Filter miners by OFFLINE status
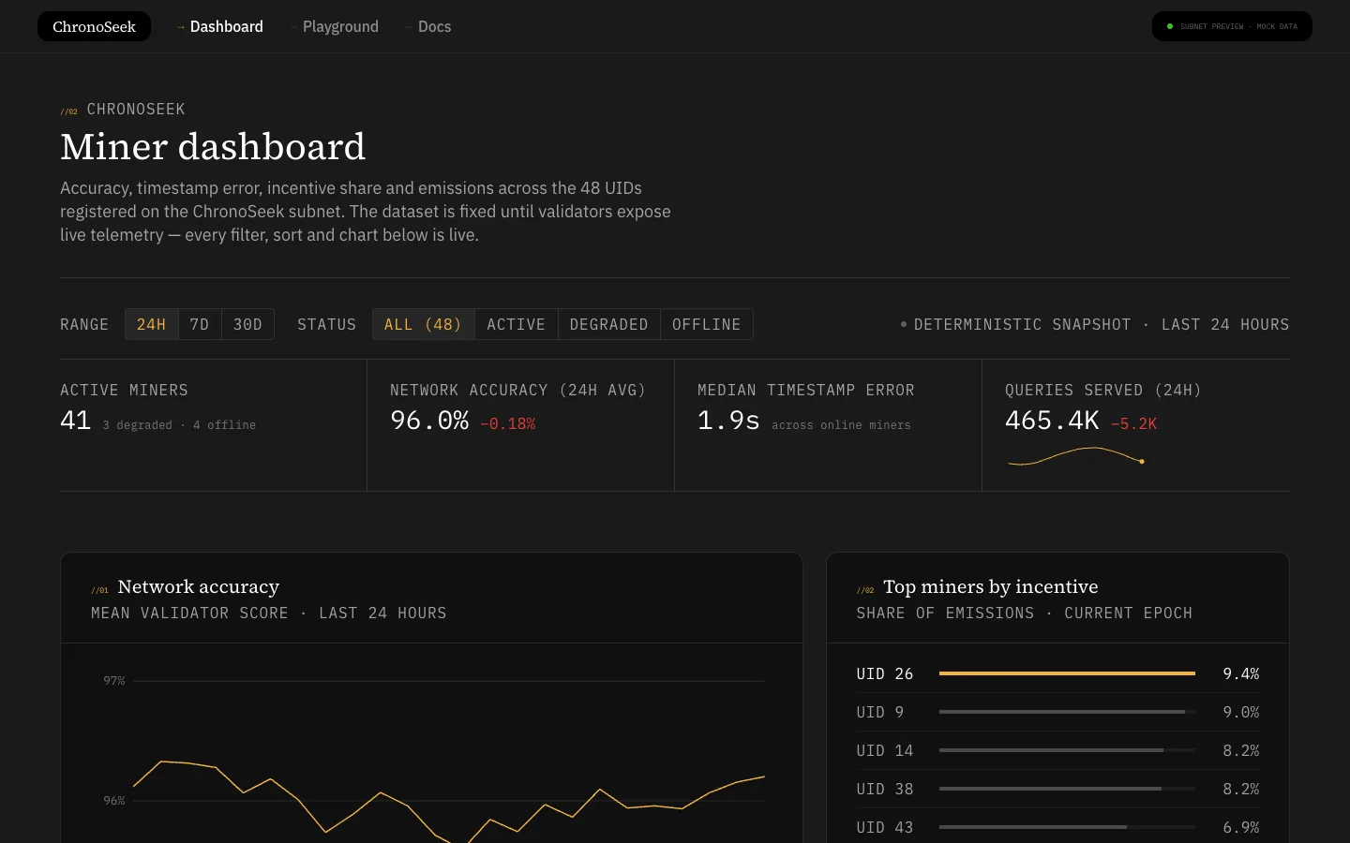Image resolution: width=1350 pixels, height=843 pixels. click(x=707, y=324)
